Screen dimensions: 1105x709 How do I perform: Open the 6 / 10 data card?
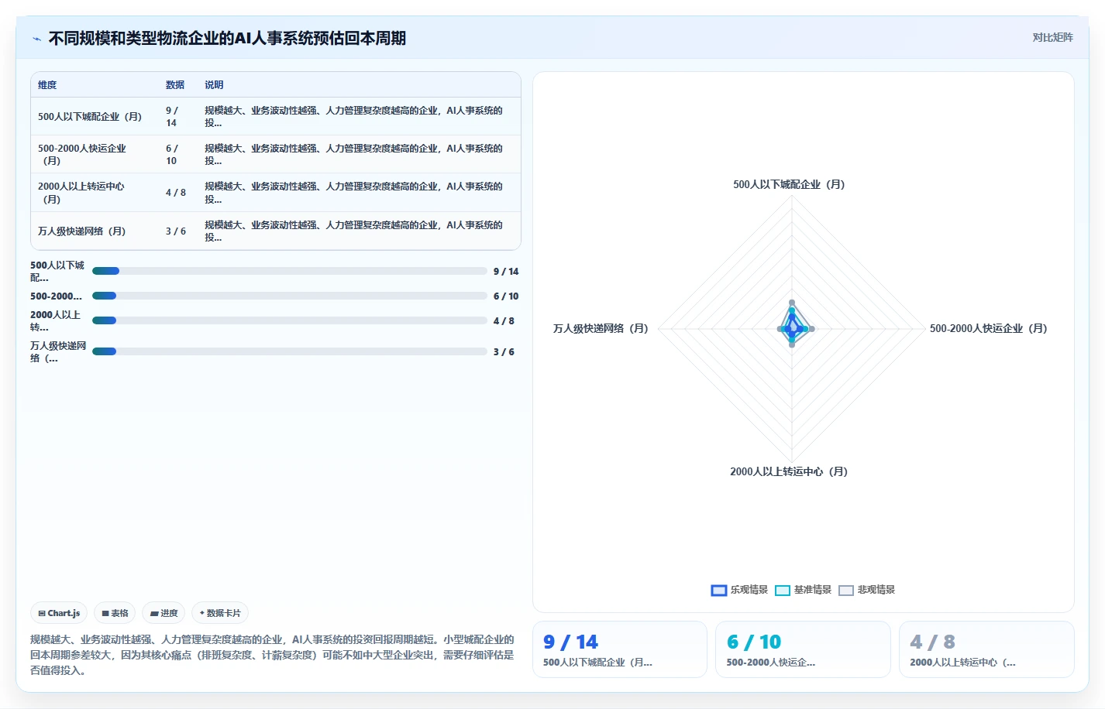(803, 649)
